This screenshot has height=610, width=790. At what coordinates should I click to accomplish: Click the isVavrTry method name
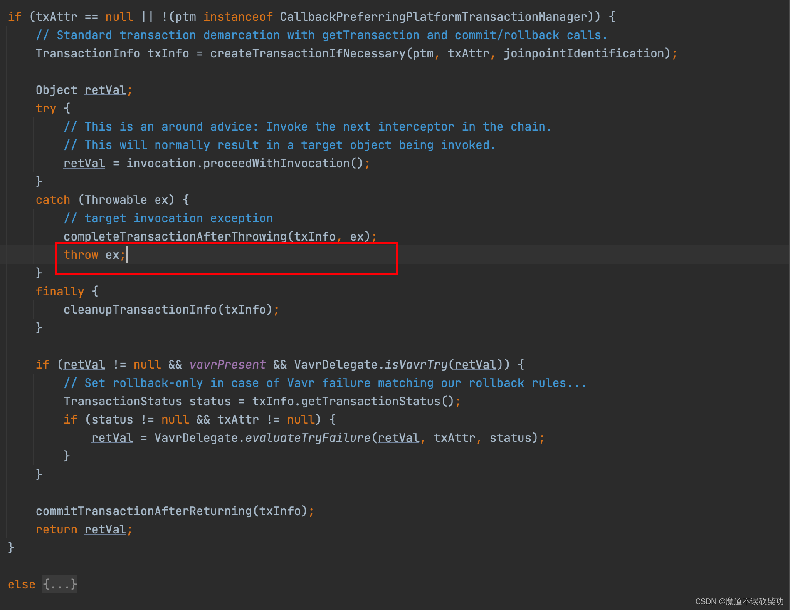point(416,365)
